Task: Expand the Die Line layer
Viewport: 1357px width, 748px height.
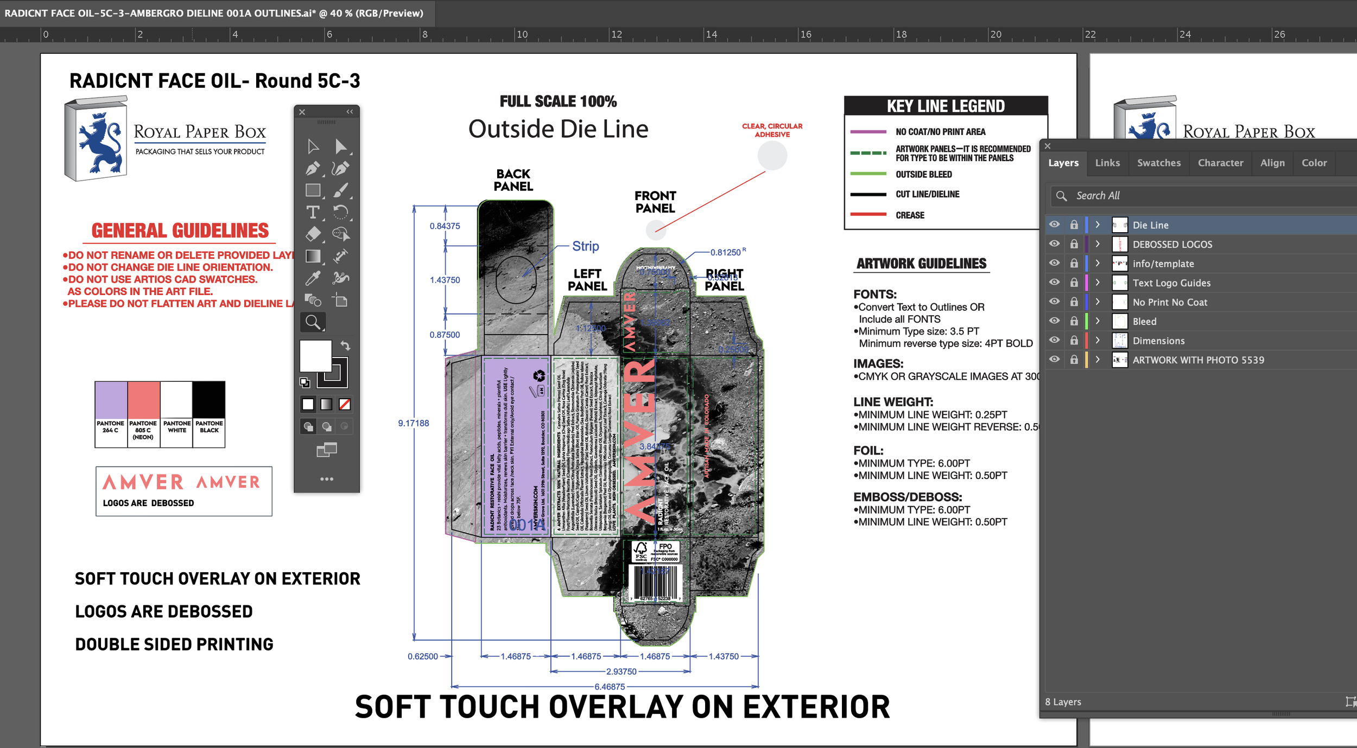Action: point(1098,225)
